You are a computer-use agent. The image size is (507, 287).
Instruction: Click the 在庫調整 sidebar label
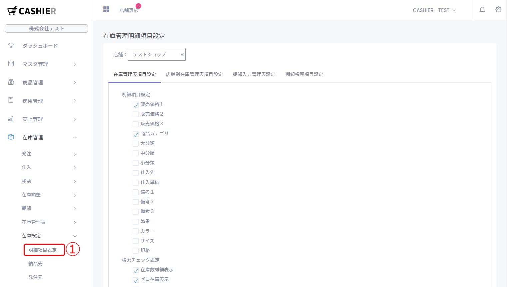click(x=31, y=195)
